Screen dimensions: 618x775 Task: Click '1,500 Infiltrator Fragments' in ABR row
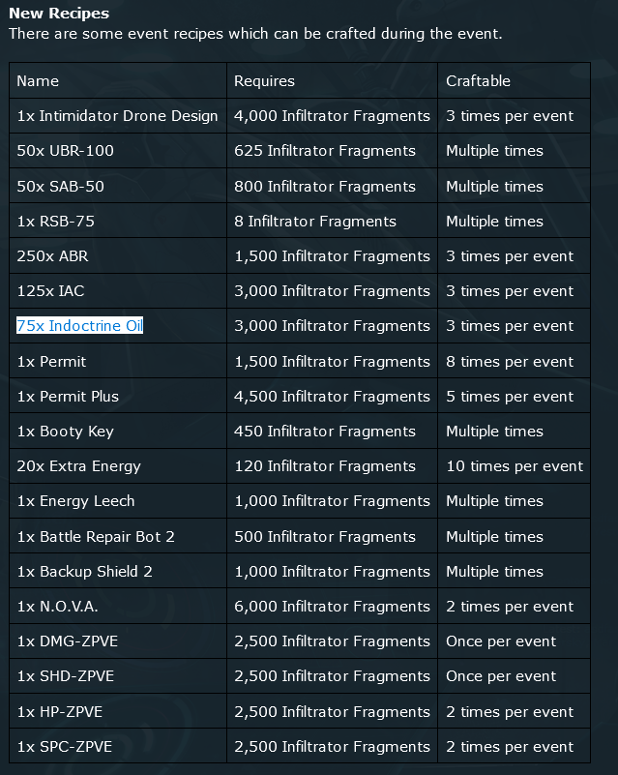click(332, 256)
